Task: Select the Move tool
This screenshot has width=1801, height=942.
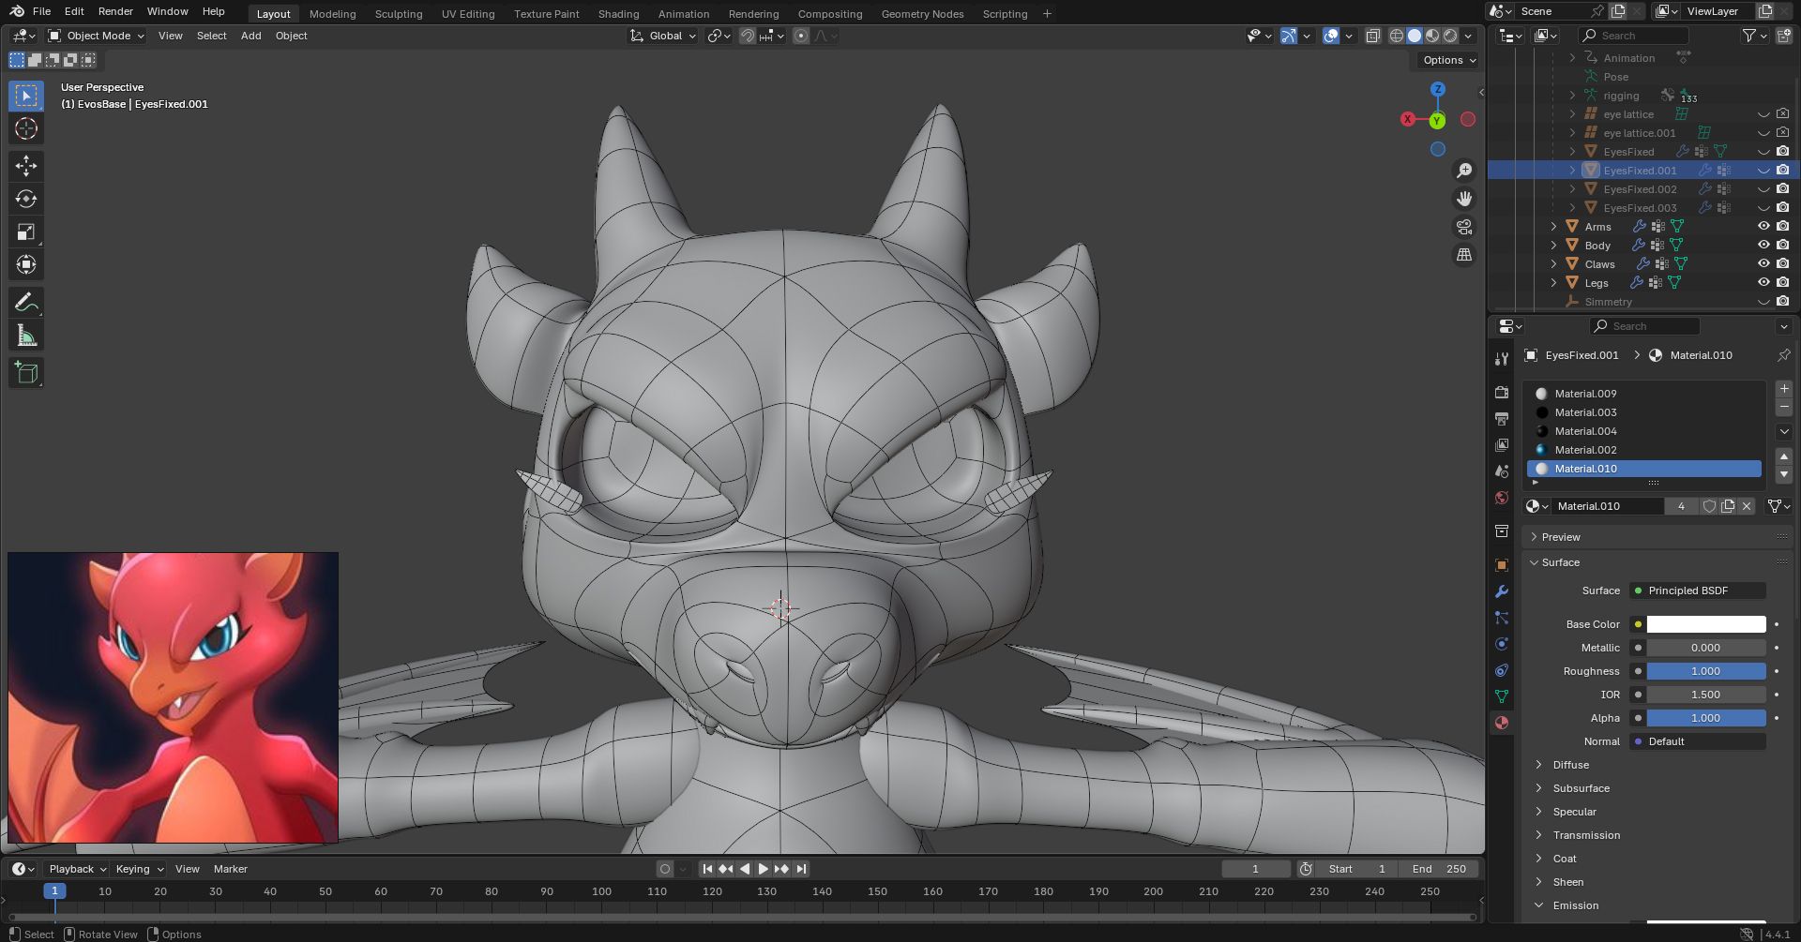Action: point(26,166)
